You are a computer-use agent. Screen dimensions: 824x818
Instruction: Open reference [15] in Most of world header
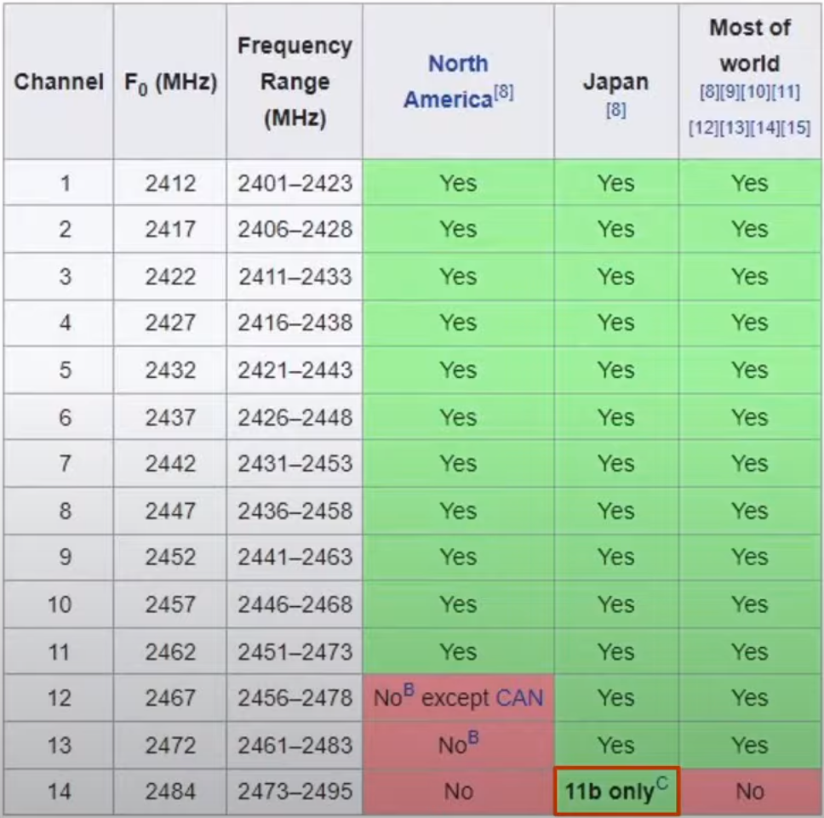click(796, 128)
